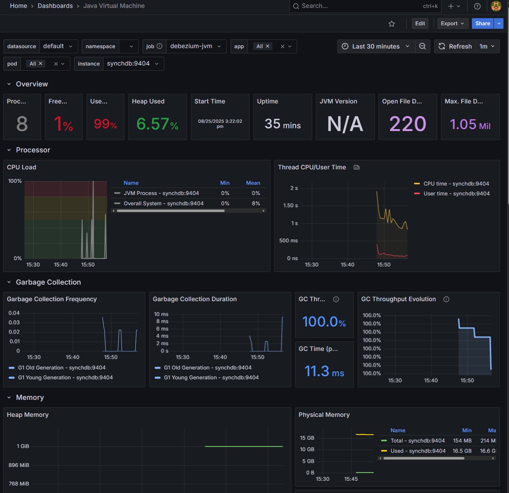509x493 pixels.
Task: Click the zoom out time range icon
Action: pyautogui.click(x=422, y=46)
